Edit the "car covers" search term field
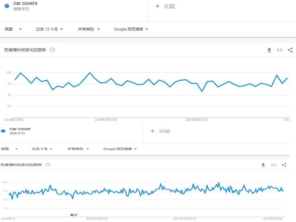Screen dimensions: 296x222 click(x=25, y=4)
